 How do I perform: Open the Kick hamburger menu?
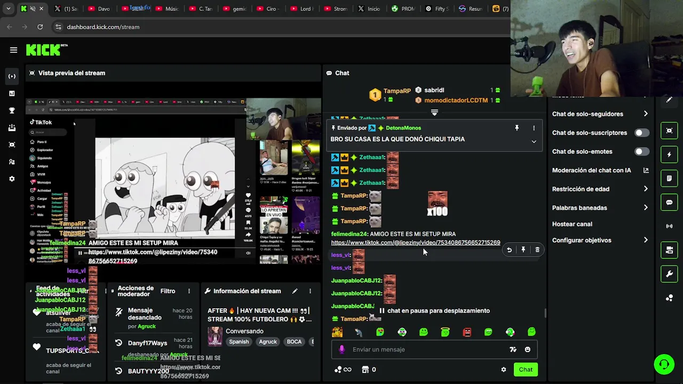(13, 50)
